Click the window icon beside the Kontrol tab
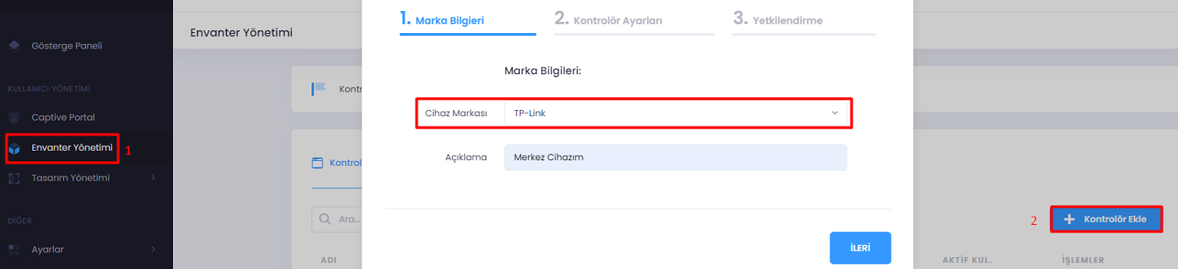Viewport: 1178px width, 269px height. click(317, 163)
